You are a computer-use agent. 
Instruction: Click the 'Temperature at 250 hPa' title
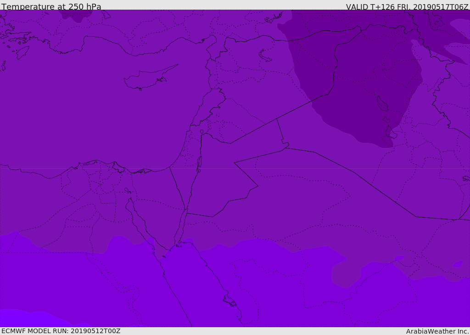click(51, 6)
